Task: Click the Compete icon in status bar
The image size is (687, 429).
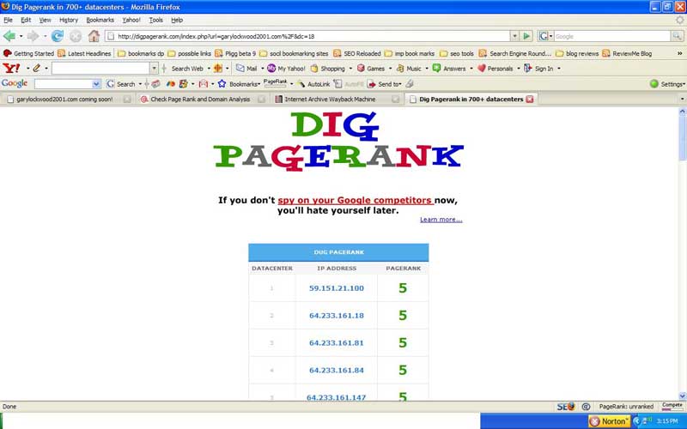Action: [672, 406]
